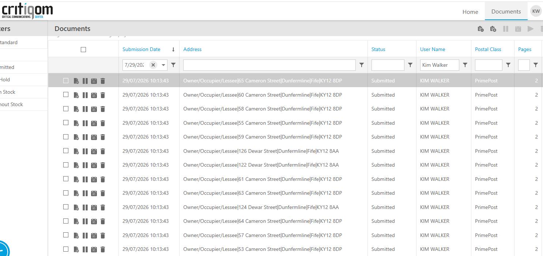Click the clipboard plus toolbar icon

[493, 29]
